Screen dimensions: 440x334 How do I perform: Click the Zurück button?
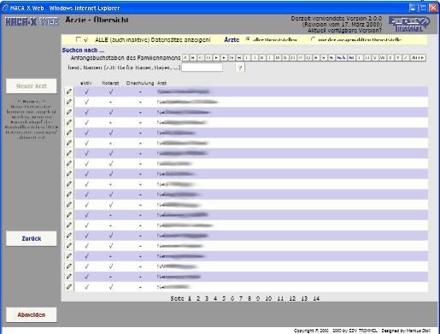coord(32,238)
